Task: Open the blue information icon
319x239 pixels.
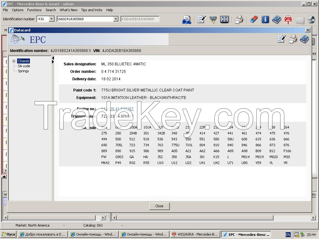Action: (x=265, y=20)
